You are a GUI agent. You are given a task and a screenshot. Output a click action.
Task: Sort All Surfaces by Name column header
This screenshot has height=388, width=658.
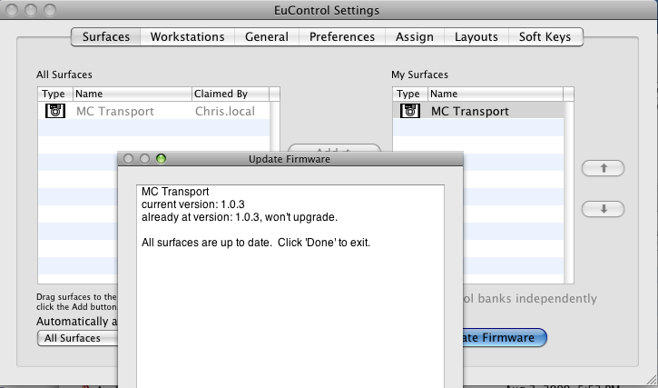click(x=133, y=94)
